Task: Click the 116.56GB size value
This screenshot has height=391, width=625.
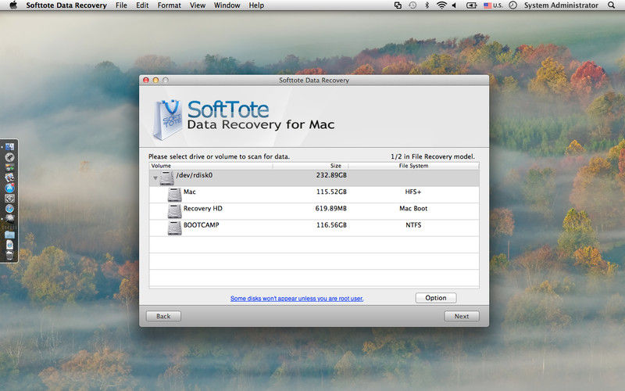Action: [x=331, y=225]
